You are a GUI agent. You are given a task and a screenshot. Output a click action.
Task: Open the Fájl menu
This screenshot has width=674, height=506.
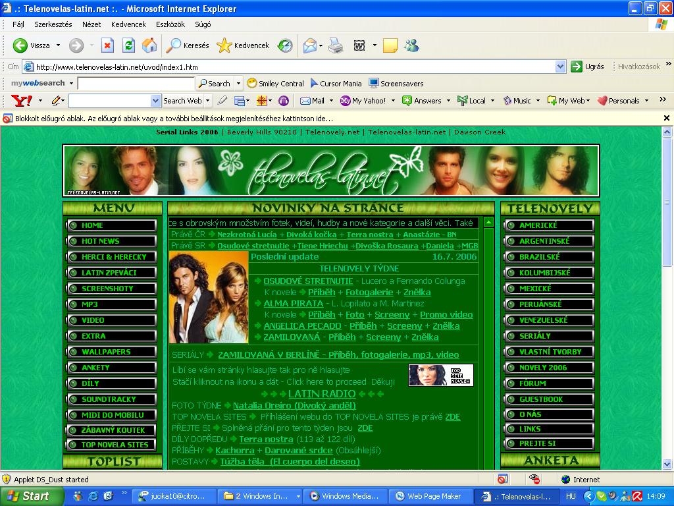(18, 24)
